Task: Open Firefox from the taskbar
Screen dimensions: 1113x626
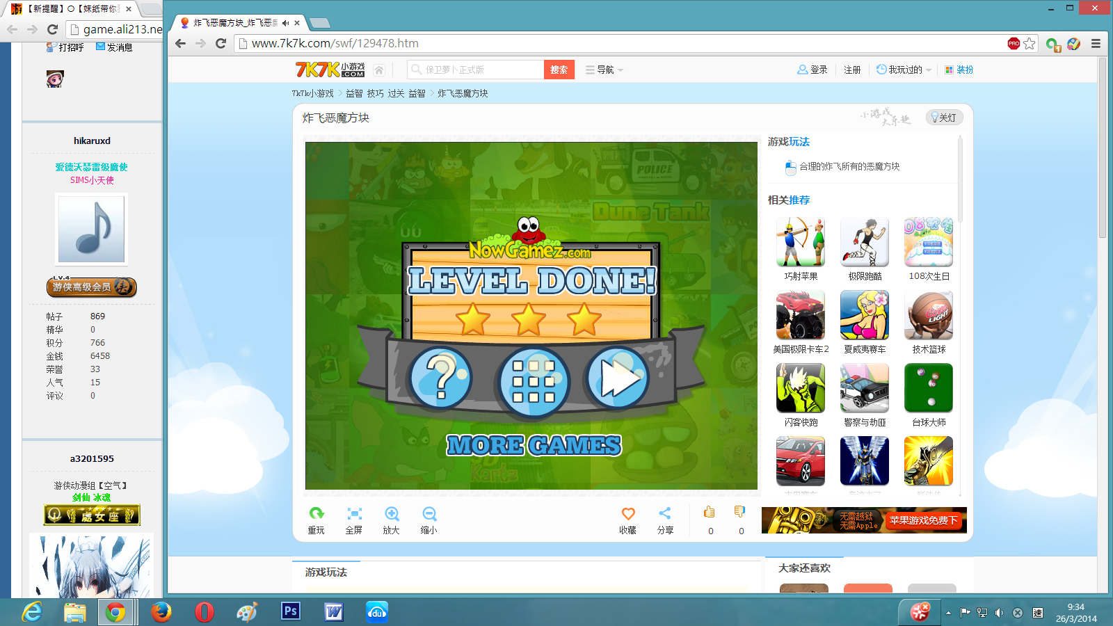Action: tap(161, 612)
